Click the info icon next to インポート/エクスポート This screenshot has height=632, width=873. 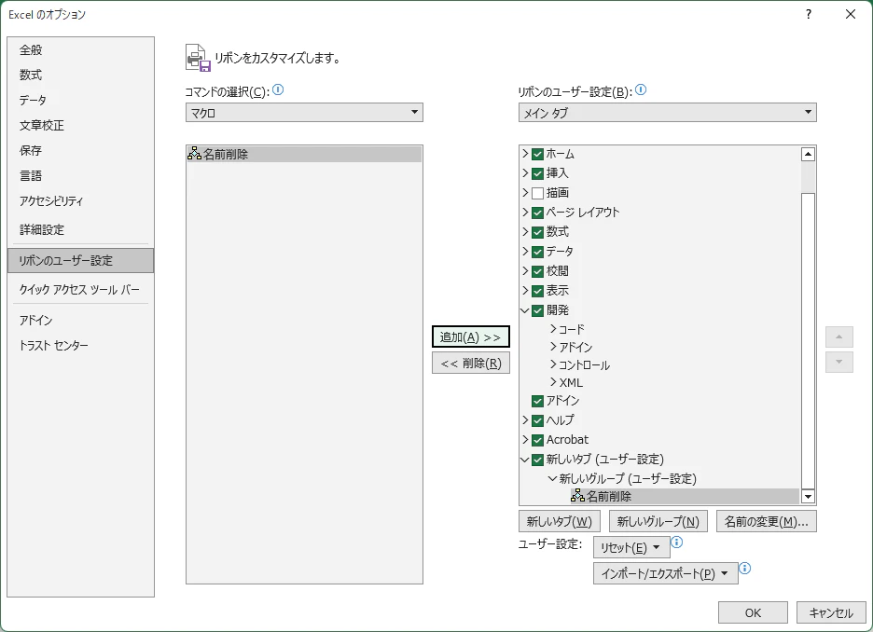pyautogui.click(x=745, y=568)
